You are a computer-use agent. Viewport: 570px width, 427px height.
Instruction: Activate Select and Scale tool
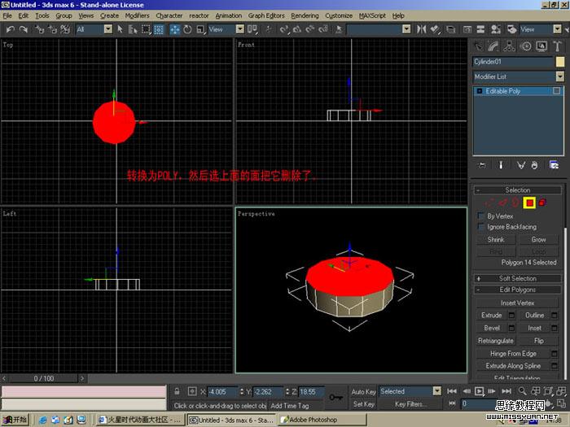click(200, 29)
